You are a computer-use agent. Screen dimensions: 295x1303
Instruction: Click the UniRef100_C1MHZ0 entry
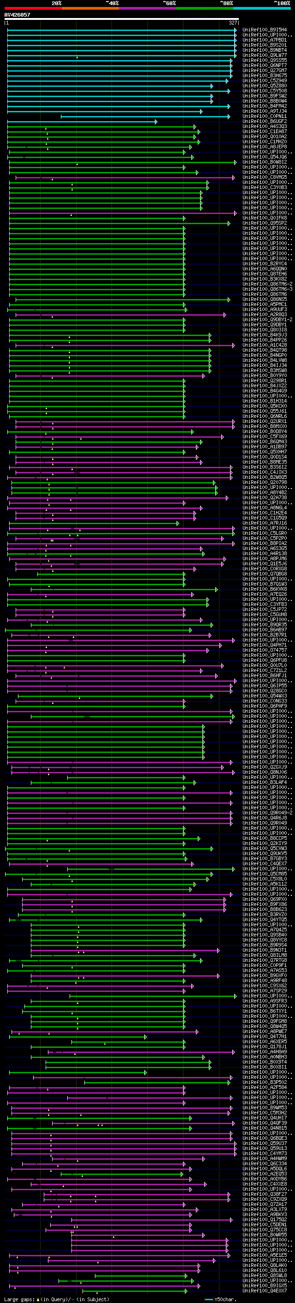[265, 141]
